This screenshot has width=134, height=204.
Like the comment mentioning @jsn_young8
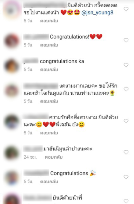(x=126, y=9)
